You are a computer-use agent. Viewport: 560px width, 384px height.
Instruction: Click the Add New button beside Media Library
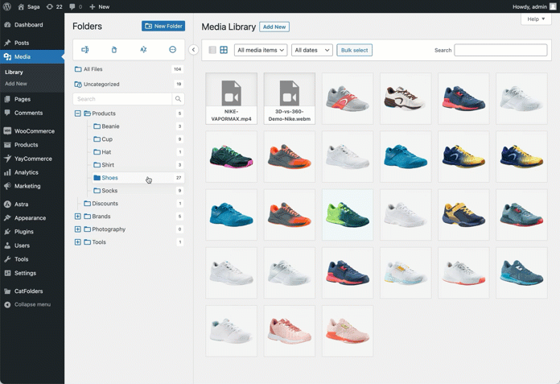click(x=274, y=27)
